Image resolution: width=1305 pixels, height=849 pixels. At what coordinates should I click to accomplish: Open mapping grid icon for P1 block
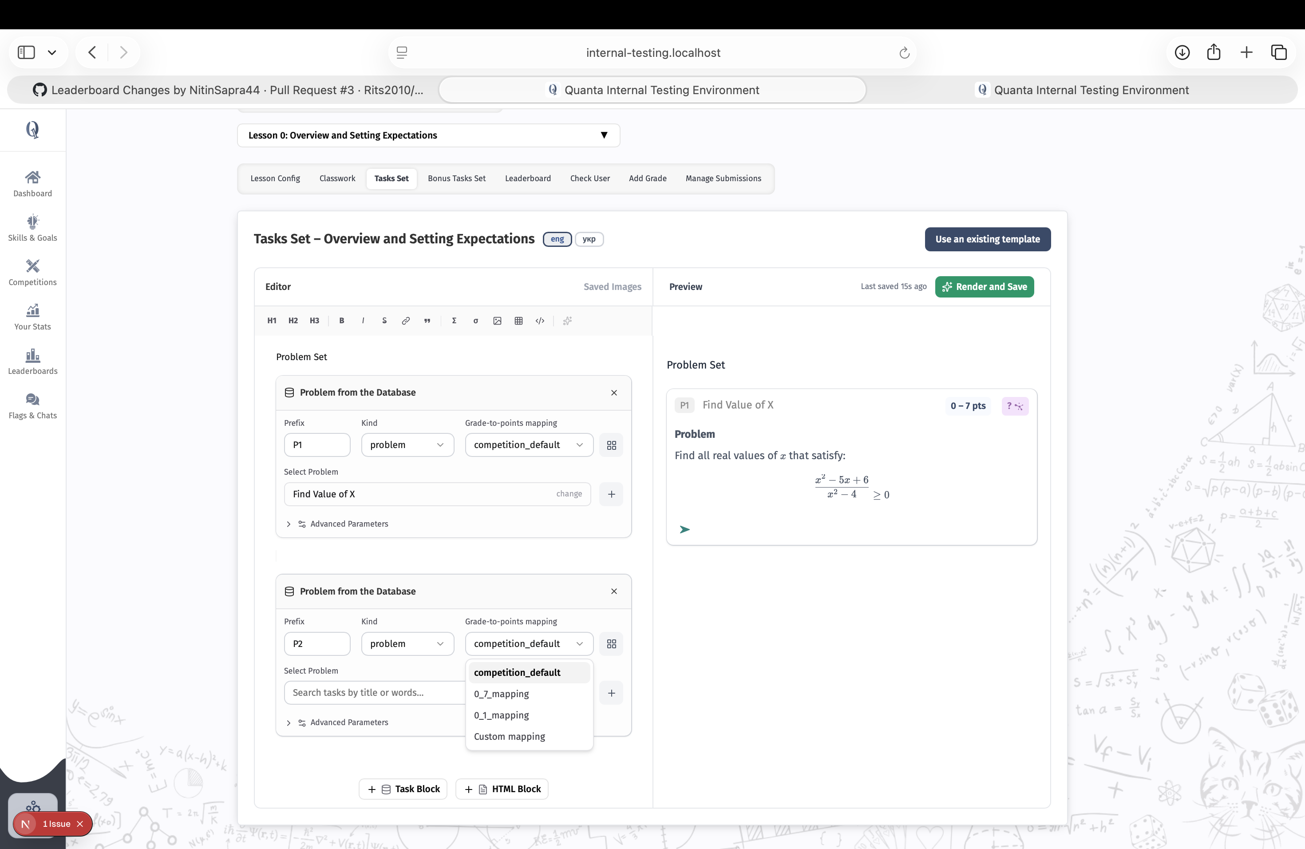pyautogui.click(x=611, y=445)
